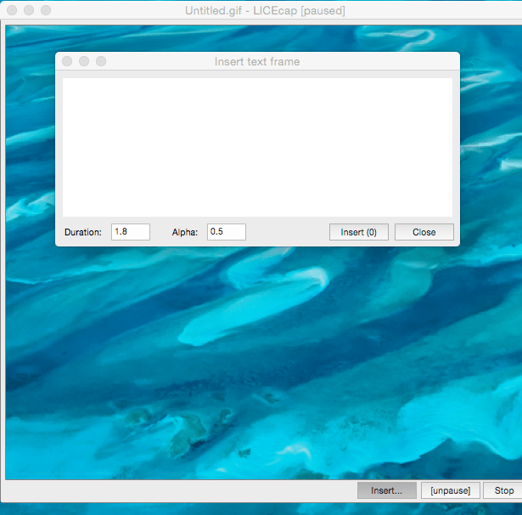This screenshot has height=515, width=522.
Task: Click the "Alpha:" label
Action: [185, 232]
